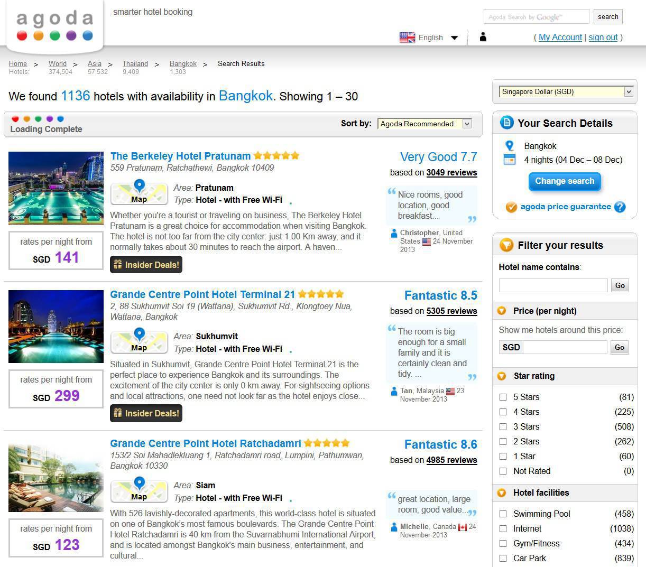
Task: Click the price guarantee question mark icon
Action: coord(620,207)
